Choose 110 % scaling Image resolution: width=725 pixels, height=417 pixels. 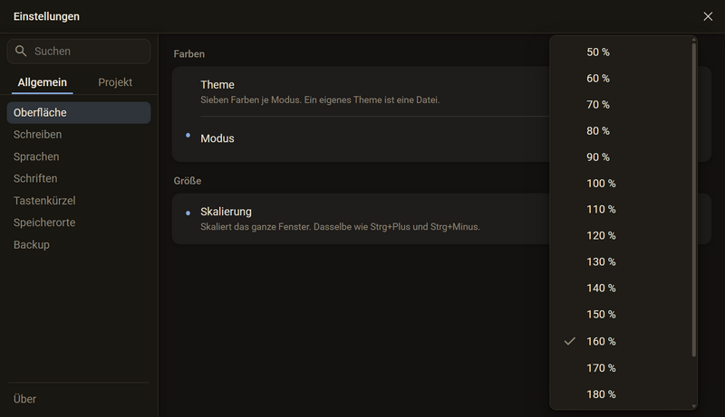click(x=621, y=210)
